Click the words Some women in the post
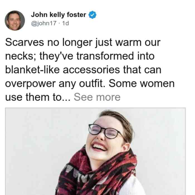 [142, 84]
